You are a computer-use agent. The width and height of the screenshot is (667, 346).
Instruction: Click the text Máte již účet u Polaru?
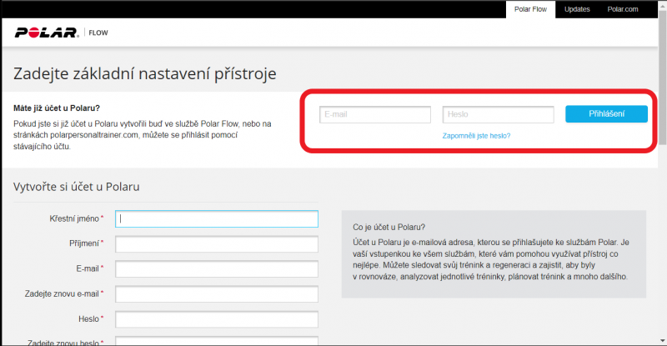[57, 108]
